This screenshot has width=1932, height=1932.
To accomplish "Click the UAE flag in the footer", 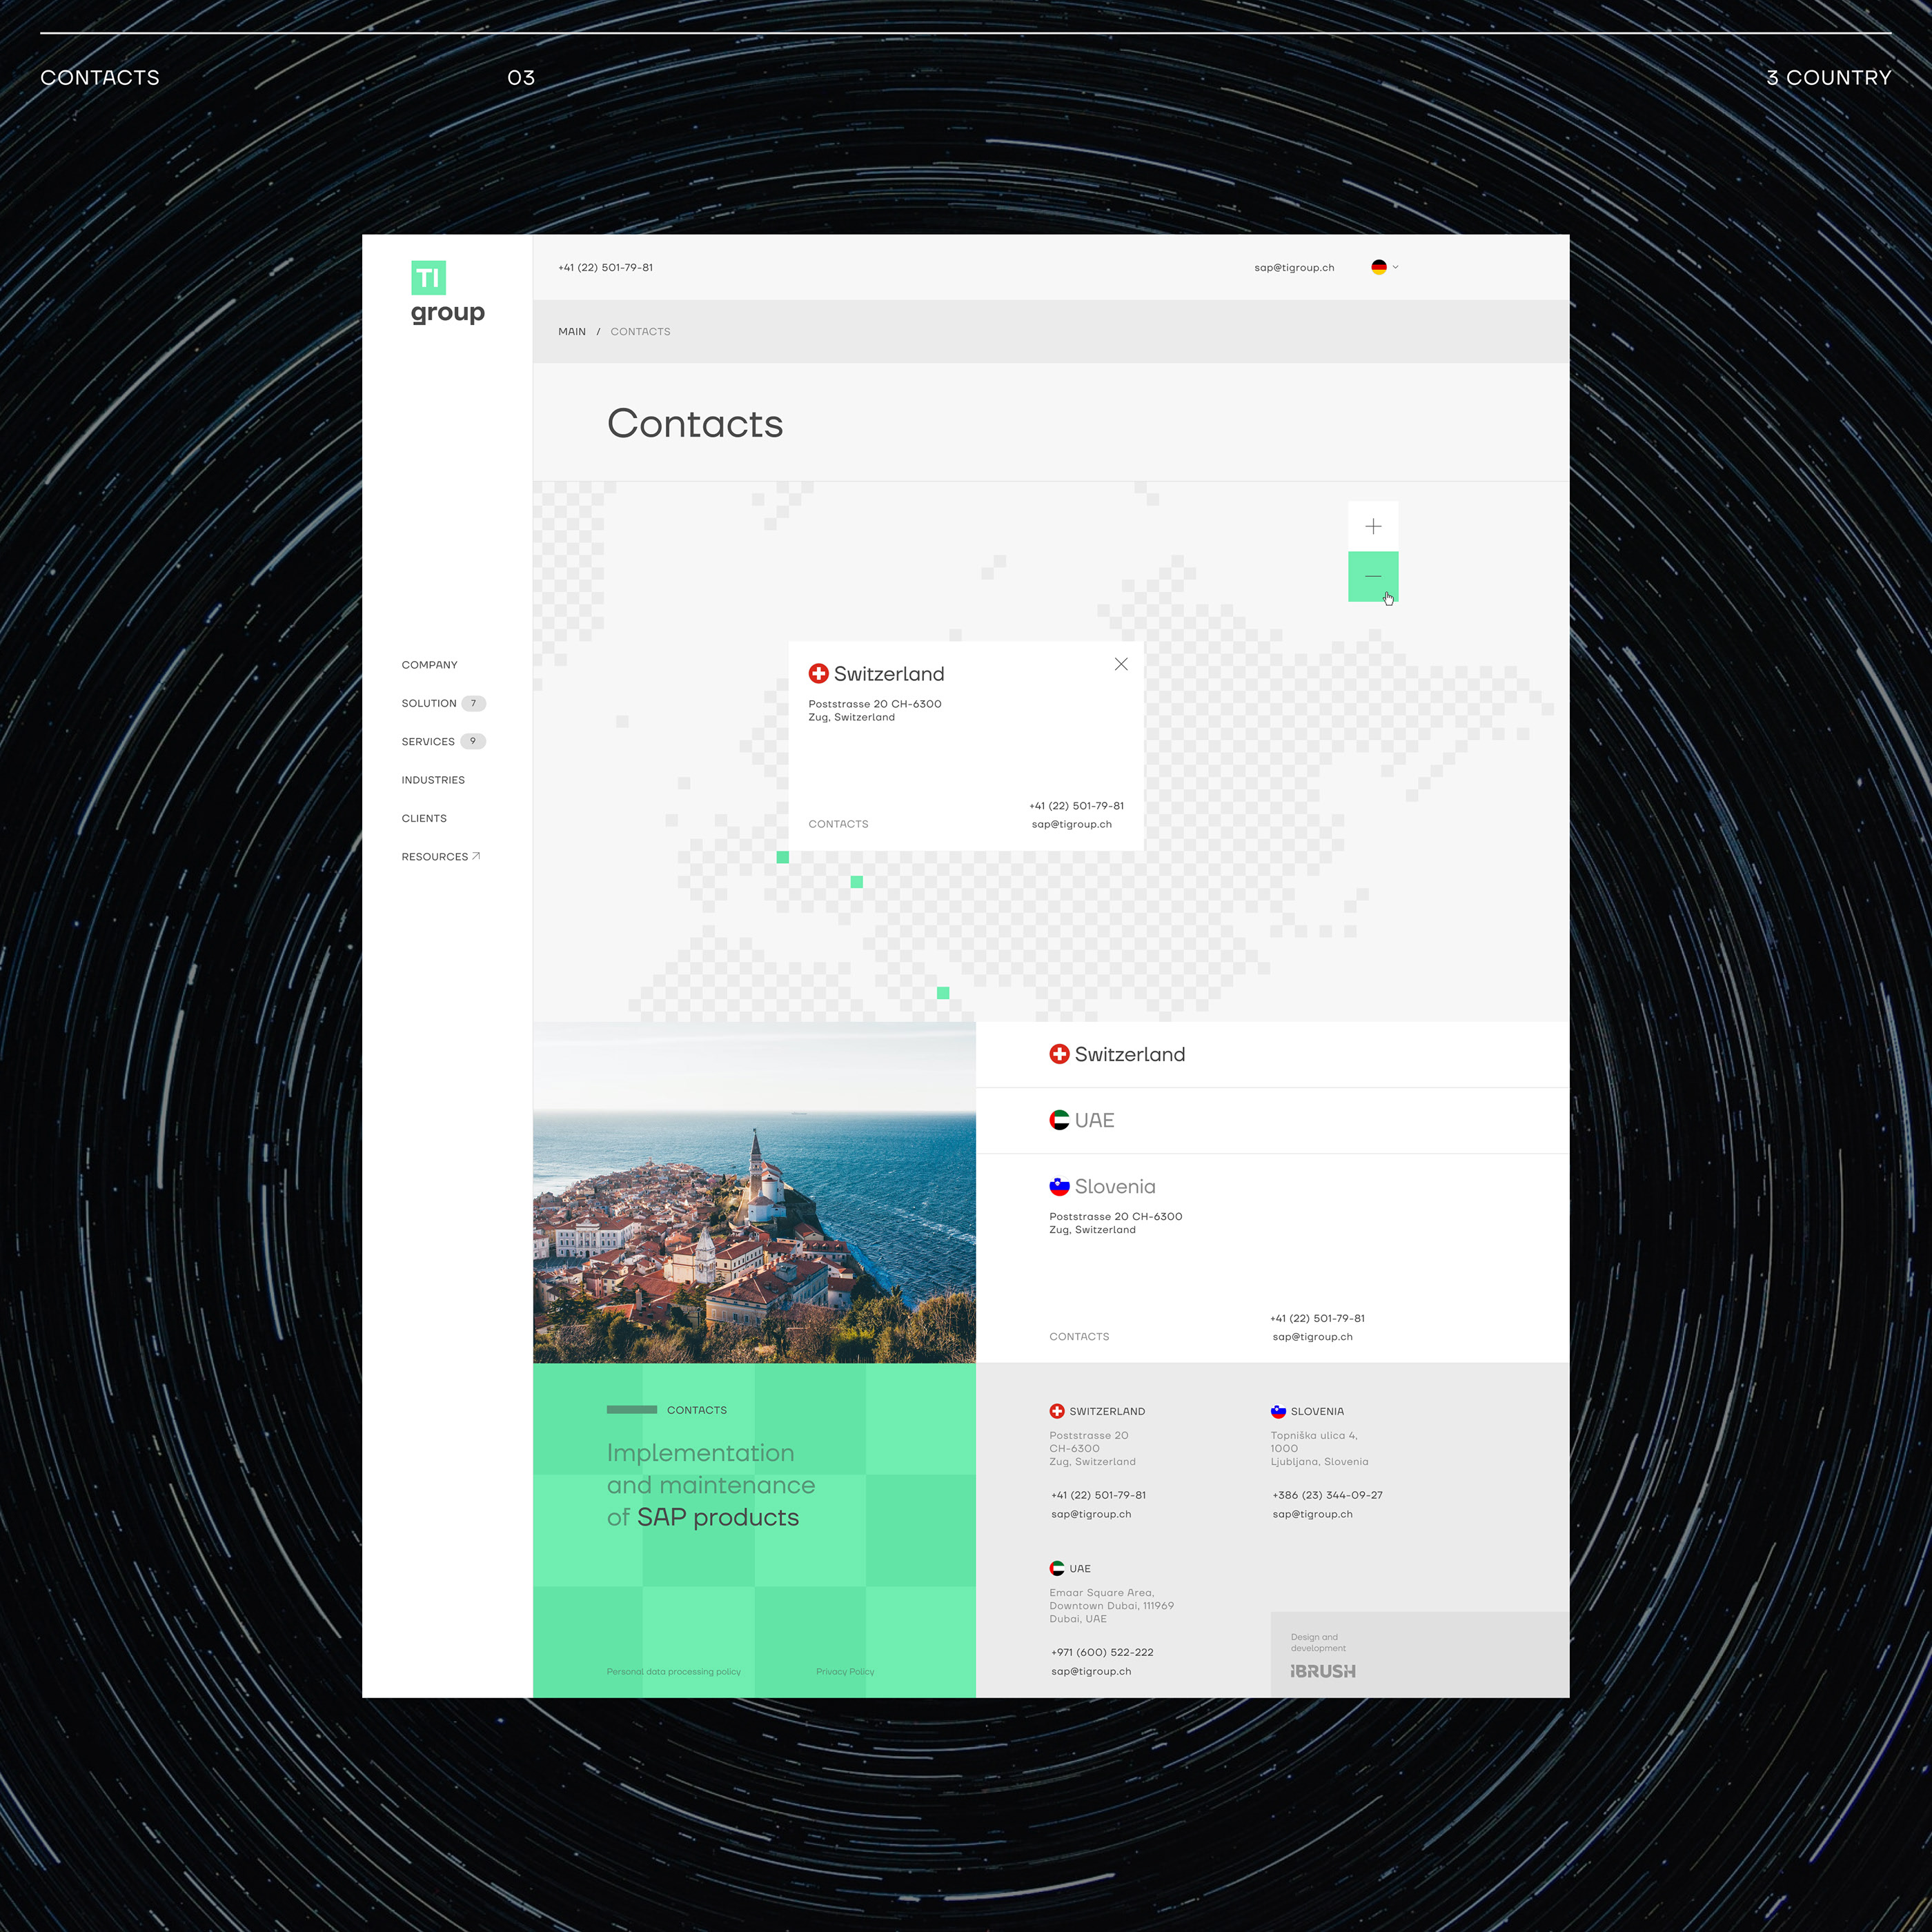I will click(x=1057, y=1568).
